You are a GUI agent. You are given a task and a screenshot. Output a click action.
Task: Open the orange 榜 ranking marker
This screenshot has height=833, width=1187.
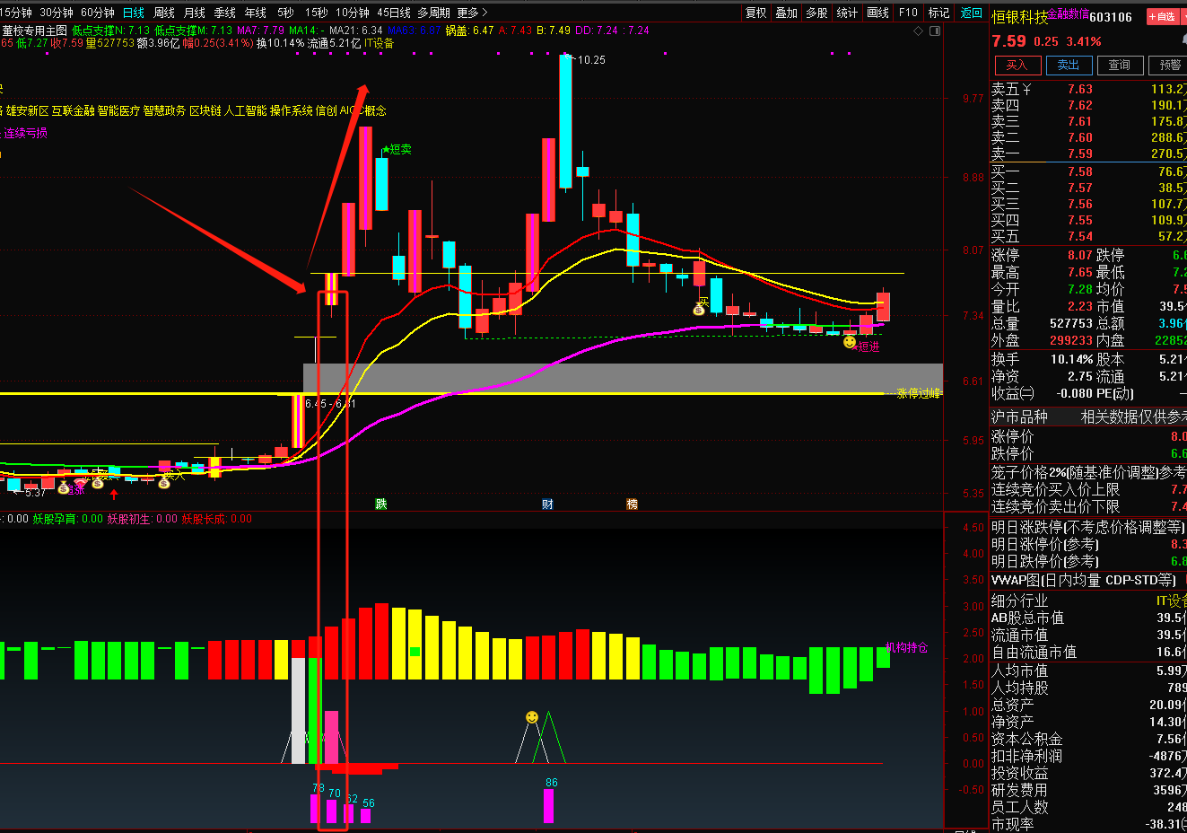632,504
